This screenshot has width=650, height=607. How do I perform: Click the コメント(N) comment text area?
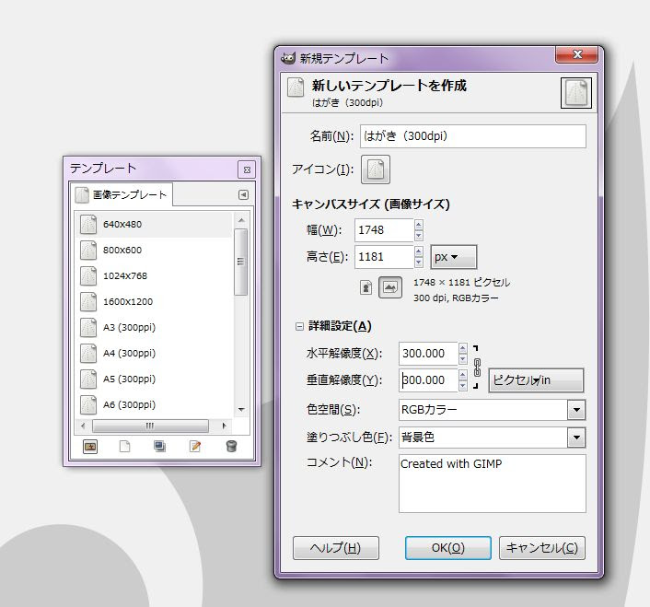pos(493,484)
